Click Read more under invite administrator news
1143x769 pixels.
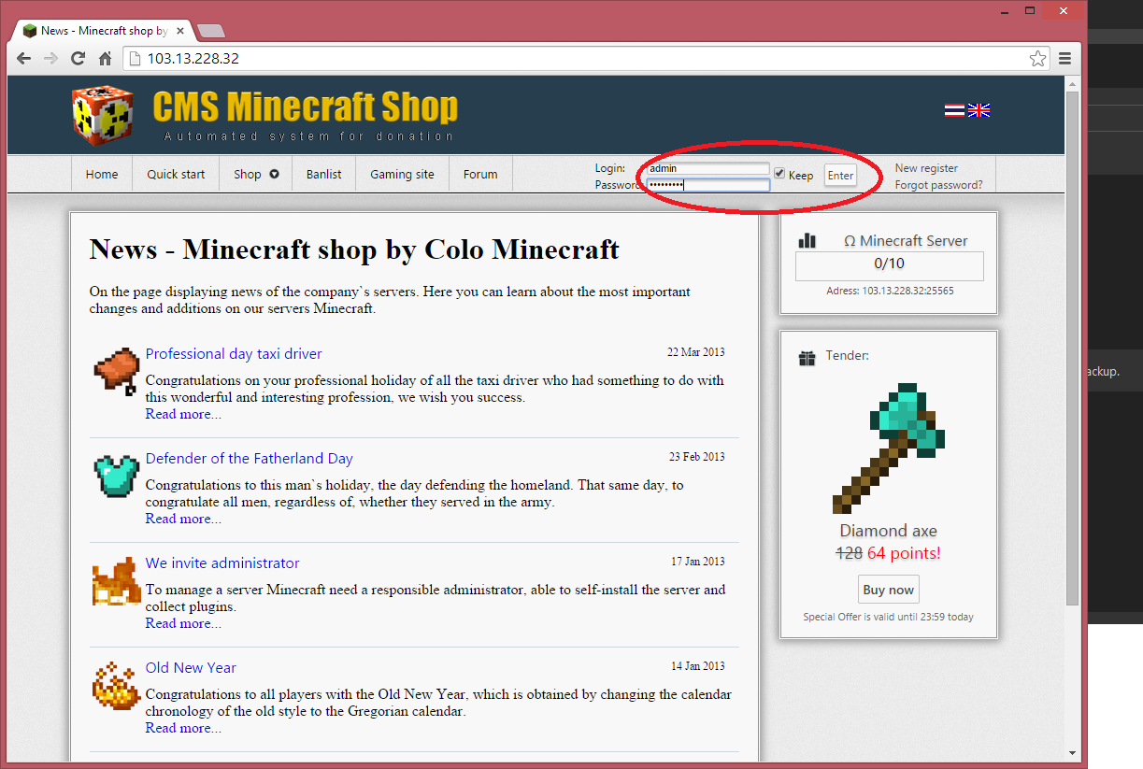coord(183,623)
